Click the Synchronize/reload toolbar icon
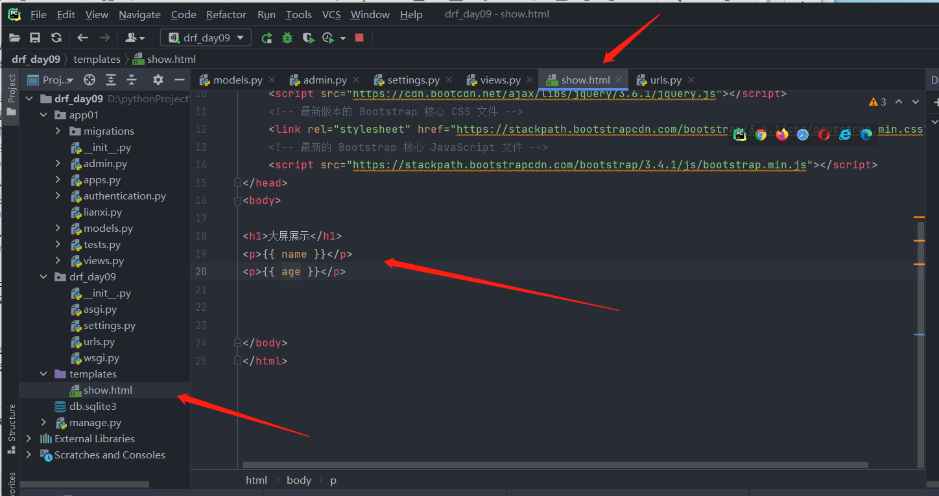Screen dimensions: 939x496 pyautogui.click(x=56, y=38)
